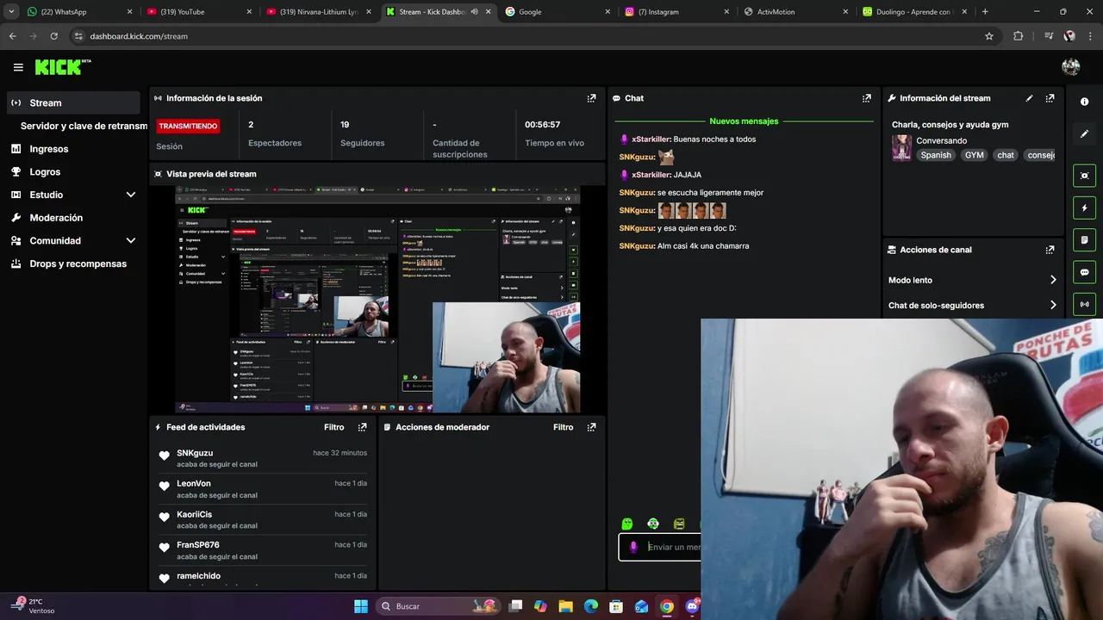Open Windows Start menu

[361, 606]
